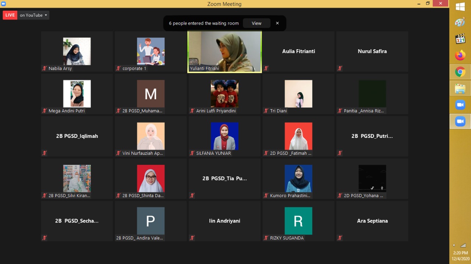Viewport: 471px width, 264px height.
Task: Switch to Google Chrome in the taskbar
Action: 460,72
